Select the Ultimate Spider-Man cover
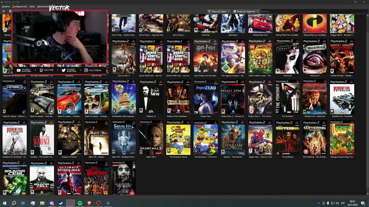Image resolution: width=369 pixels, height=207 pixels. click(69, 178)
